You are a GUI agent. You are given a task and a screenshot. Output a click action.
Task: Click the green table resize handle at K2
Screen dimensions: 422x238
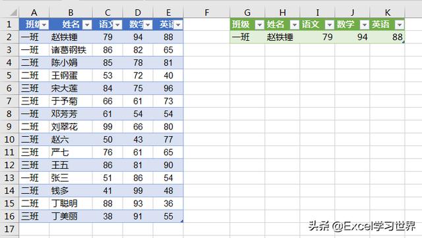coord(404,42)
